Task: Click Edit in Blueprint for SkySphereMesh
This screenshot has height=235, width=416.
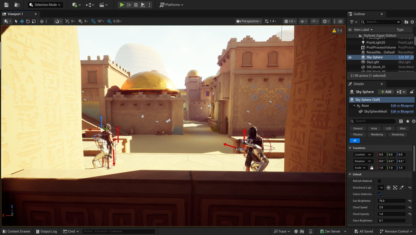Action: (402, 112)
